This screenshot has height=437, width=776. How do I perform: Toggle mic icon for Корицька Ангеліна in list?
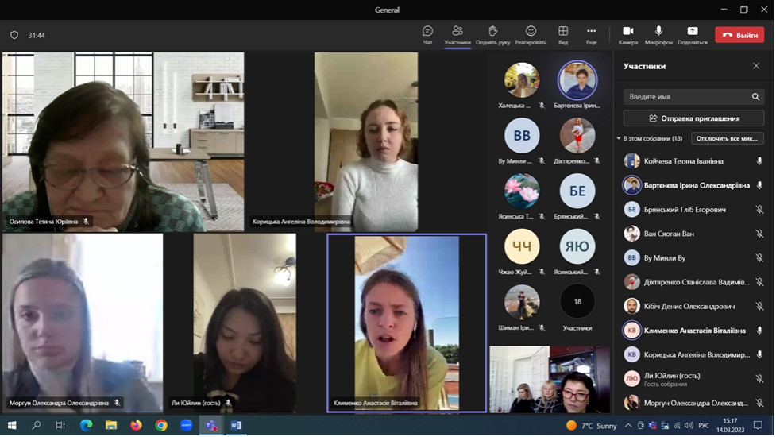(759, 354)
